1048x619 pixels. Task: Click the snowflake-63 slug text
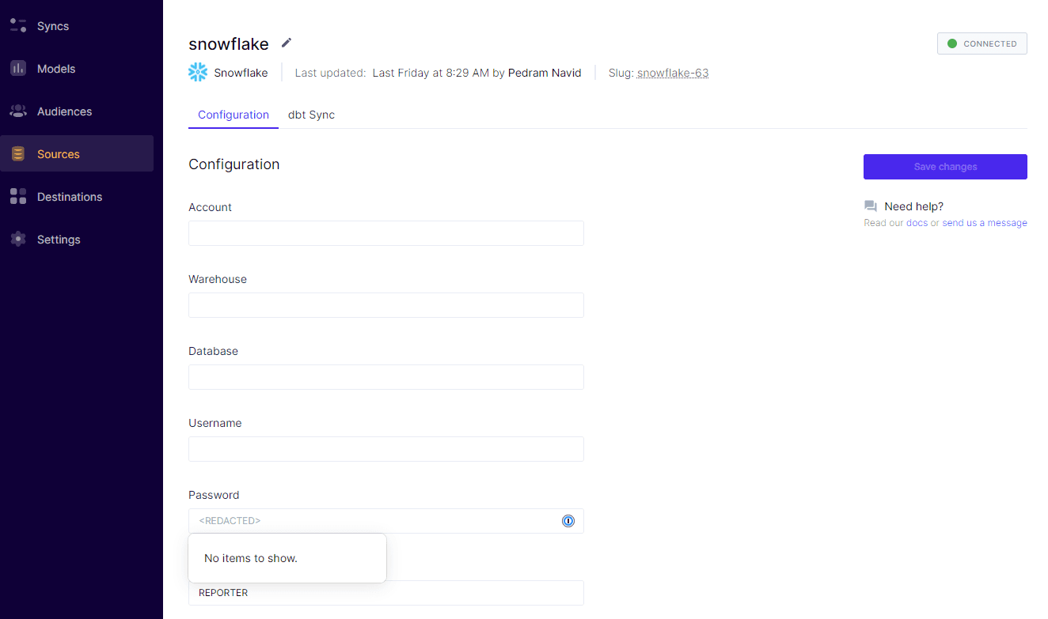(672, 73)
